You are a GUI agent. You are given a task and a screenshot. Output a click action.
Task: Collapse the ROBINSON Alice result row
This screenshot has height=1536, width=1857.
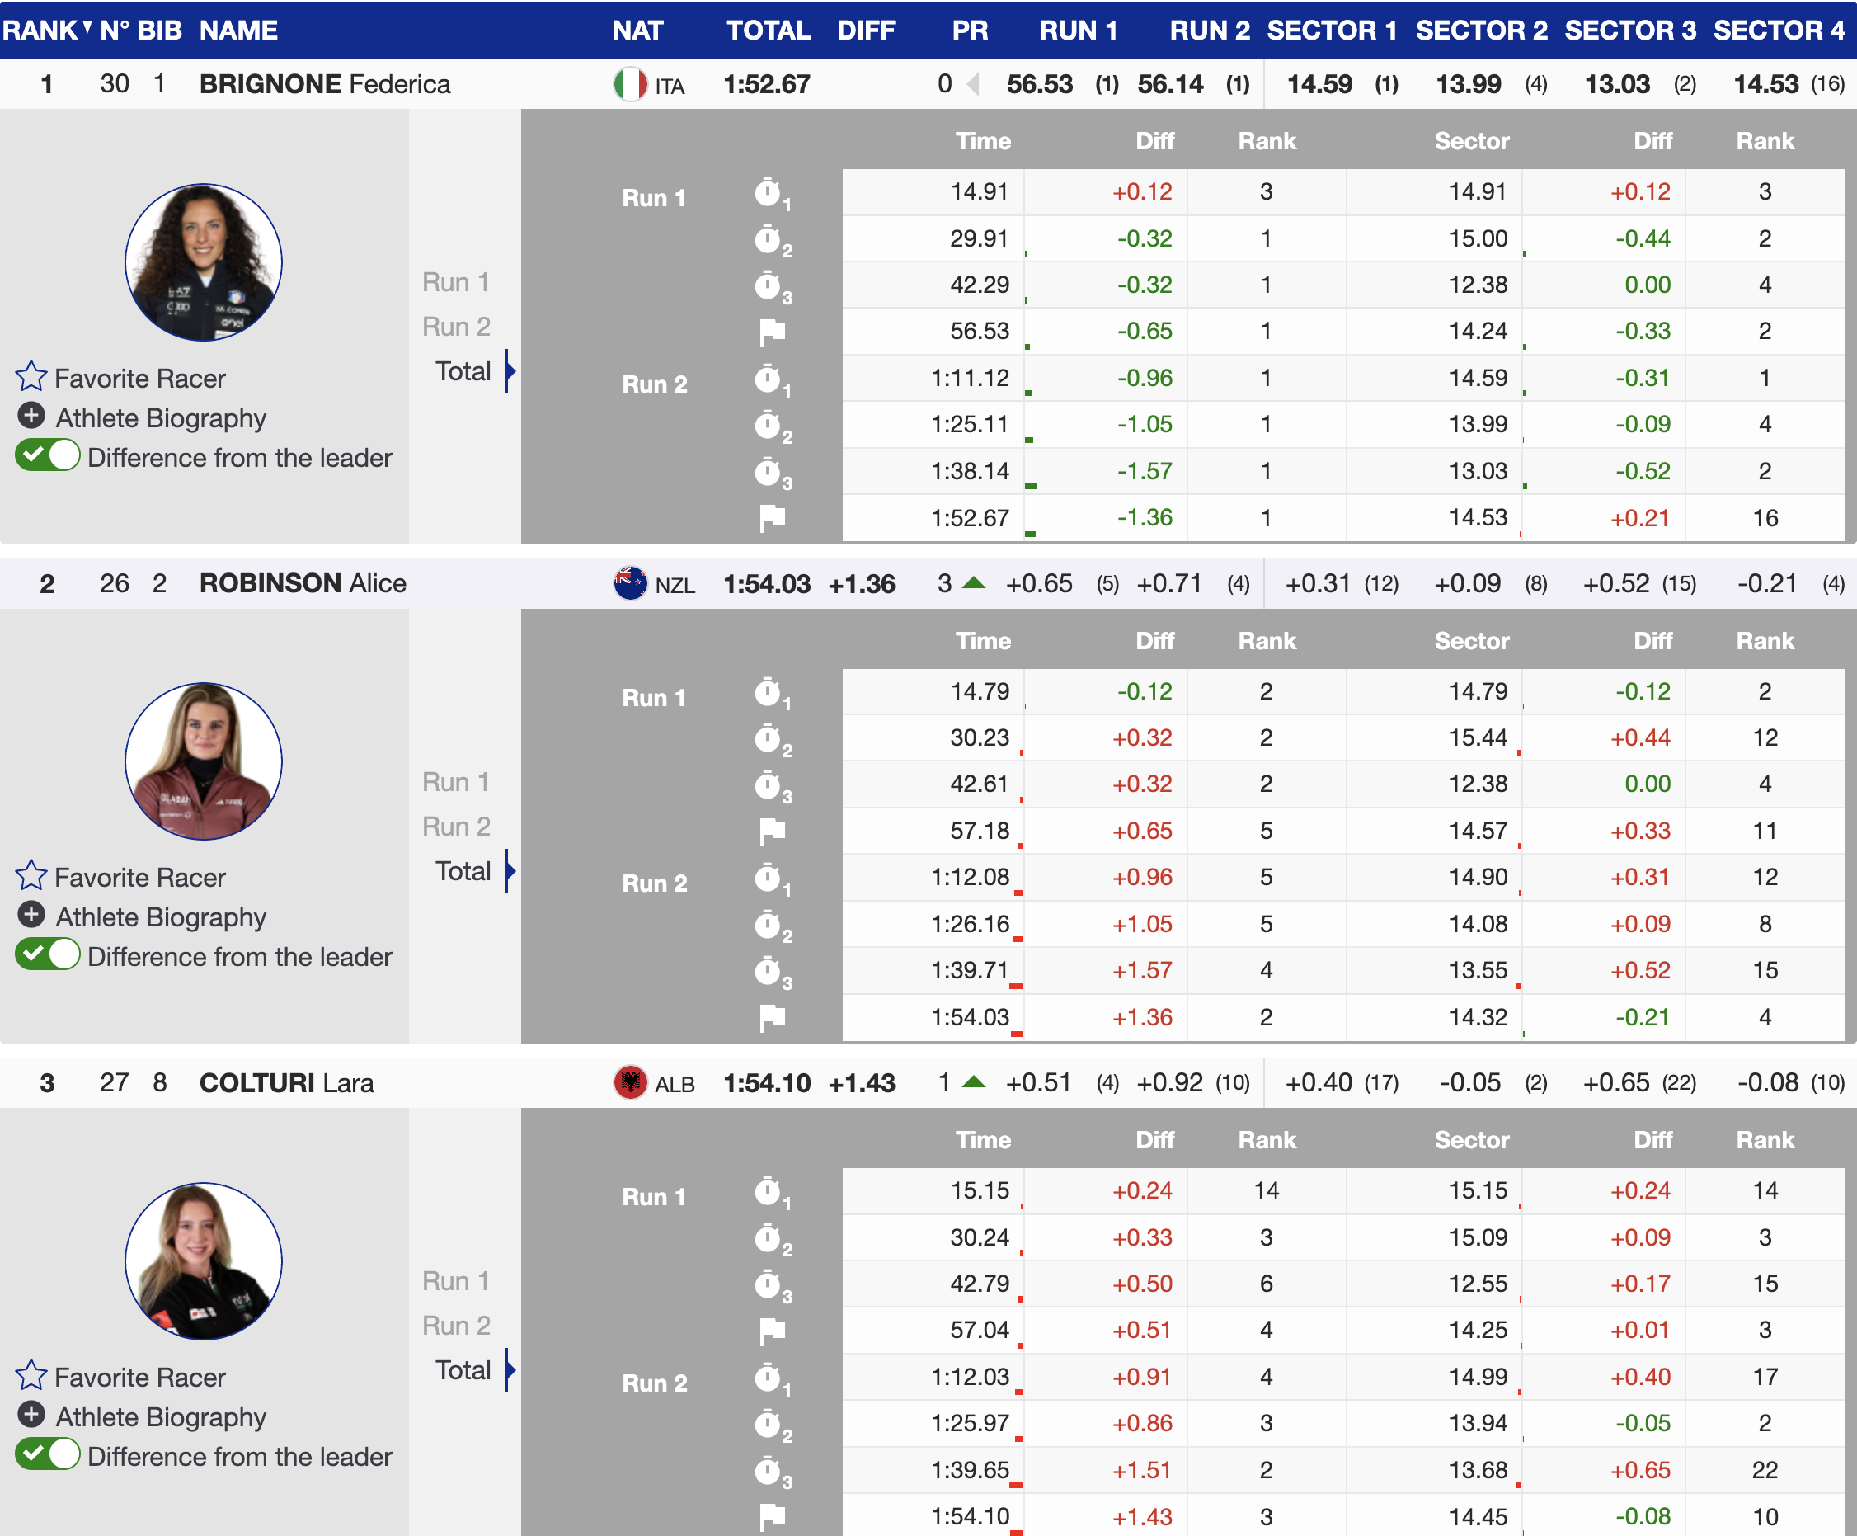point(303,583)
